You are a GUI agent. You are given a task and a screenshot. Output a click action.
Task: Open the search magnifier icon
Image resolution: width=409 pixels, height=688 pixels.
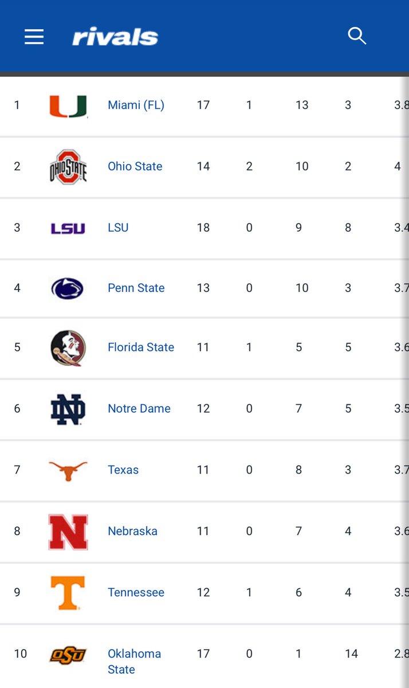click(357, 36)
